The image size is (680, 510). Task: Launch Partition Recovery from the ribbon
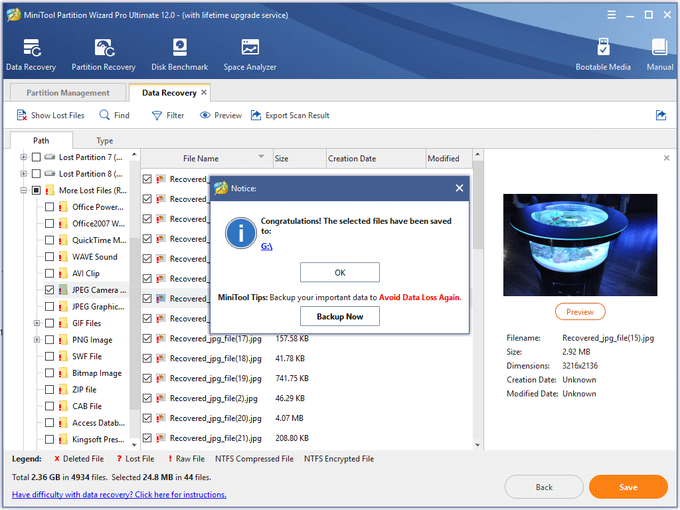[104, 48]
